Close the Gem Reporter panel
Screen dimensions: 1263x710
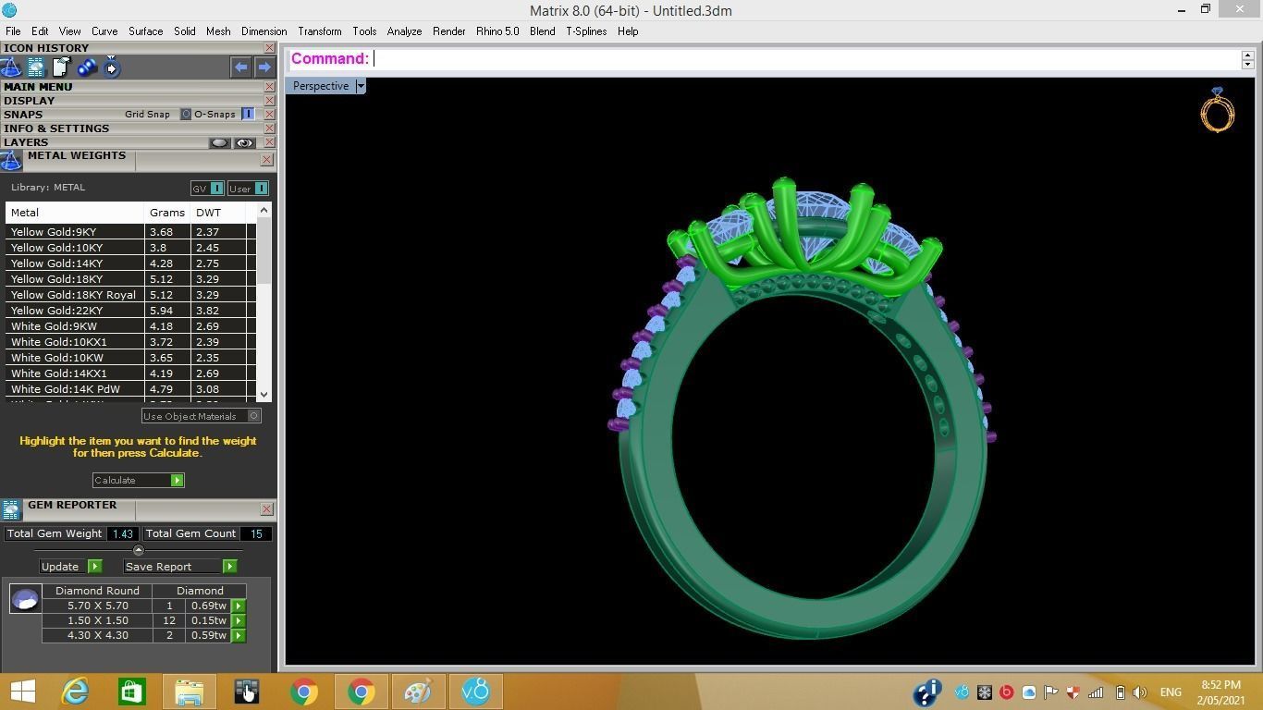(x=266, y=509)
